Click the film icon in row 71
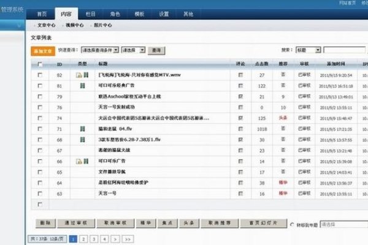 click(82, 129)
